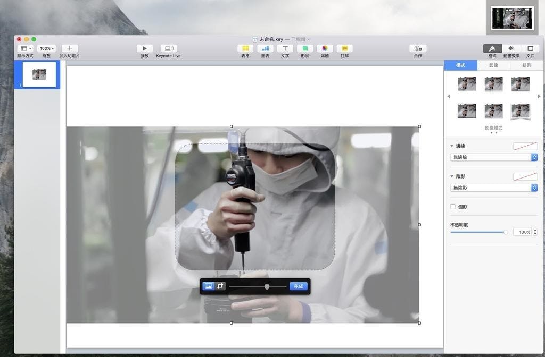Open the zoom level 100% dropdown
Screen dimensions: 545x357
click(47, 48)
